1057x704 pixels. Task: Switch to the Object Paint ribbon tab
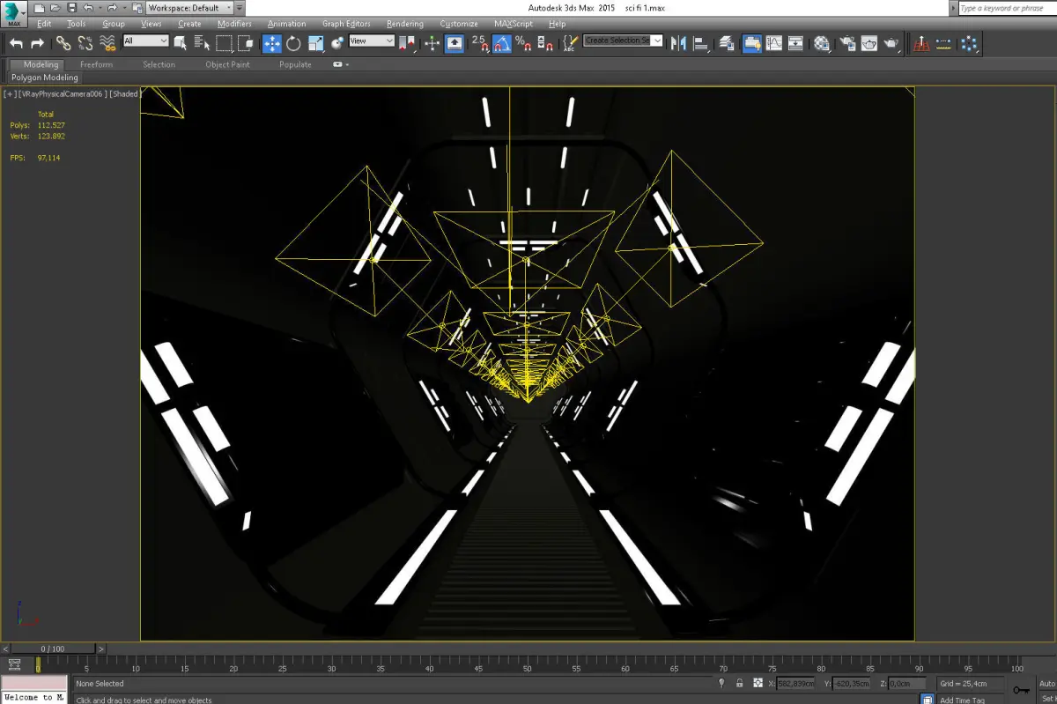(227, 64)
